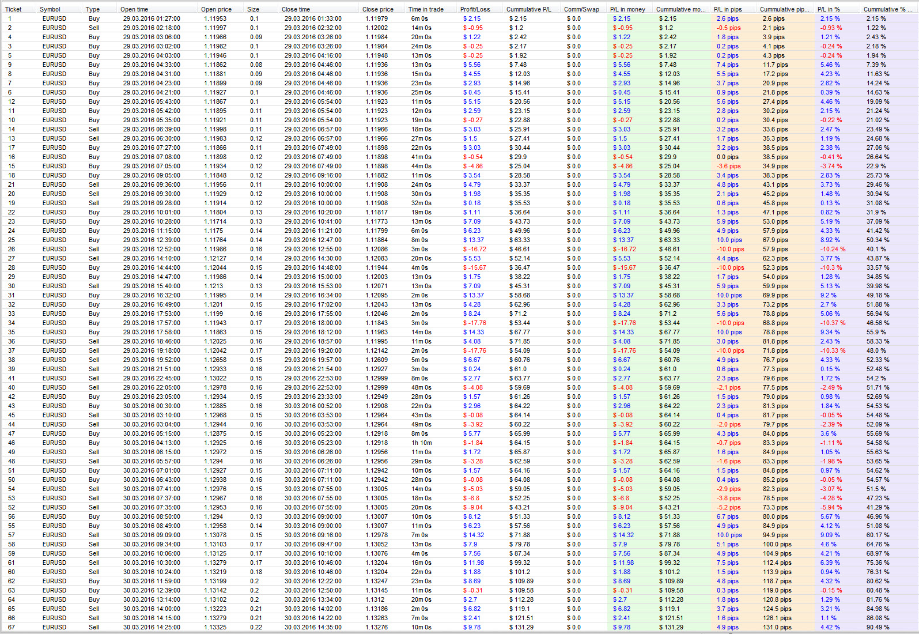Select close time 29.03.2016 01:33:00

313,18
